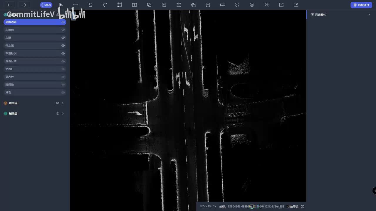Toggle visibility of the 辅助层 group
Viewport: 376px width, 211px height.
(58, 113)
